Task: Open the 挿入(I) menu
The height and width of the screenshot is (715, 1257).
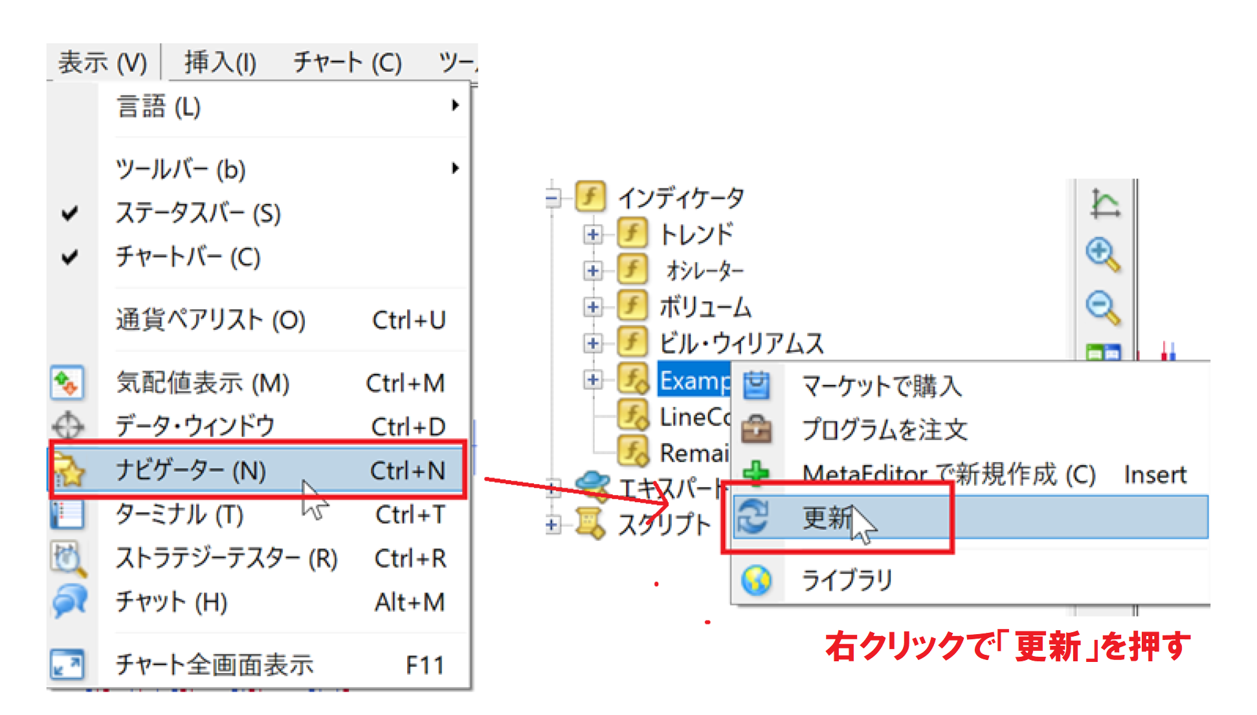Action: pos(220,63)
